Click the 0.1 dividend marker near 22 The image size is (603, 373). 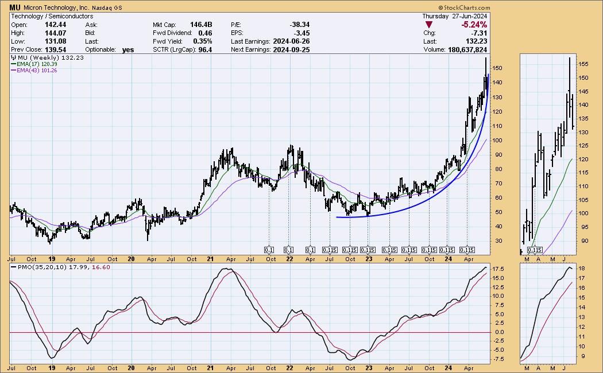click(288, 250)
